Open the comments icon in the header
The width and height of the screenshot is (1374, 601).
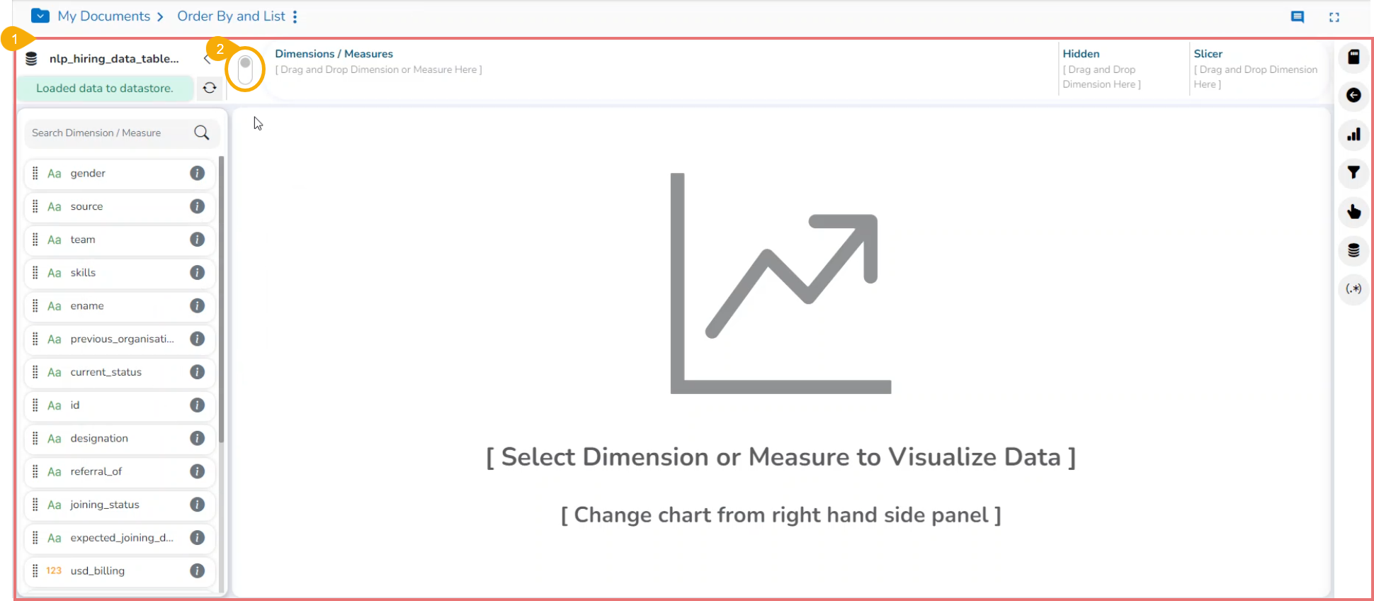(x=1298, y=17)
